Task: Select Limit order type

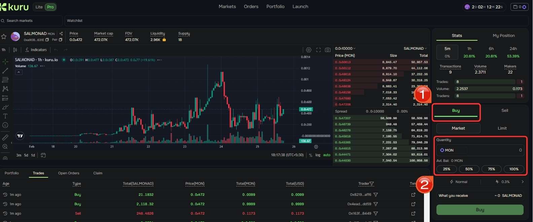Action: 502,128
